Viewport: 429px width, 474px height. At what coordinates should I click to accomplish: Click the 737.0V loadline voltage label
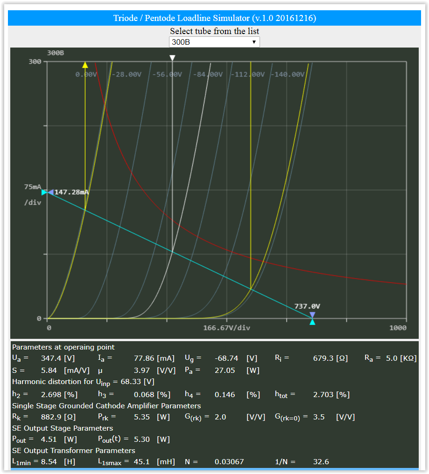click(x=307, y=306)
